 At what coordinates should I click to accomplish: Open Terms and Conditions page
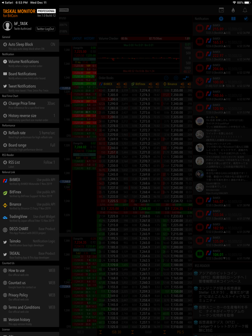pyautogui.click(x=30, y=309)
